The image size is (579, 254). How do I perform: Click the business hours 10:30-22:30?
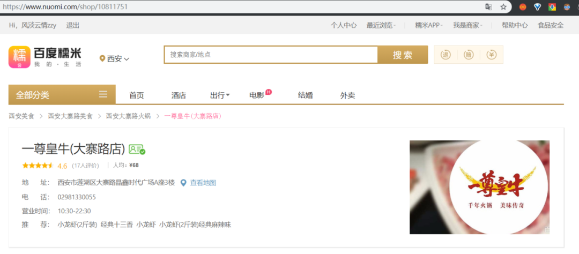point(74,211)
